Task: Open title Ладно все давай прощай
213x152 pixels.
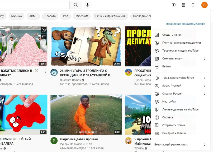Action: 79,139
